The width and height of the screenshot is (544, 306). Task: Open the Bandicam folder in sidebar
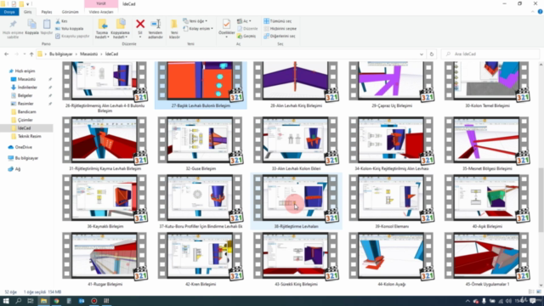(26, 111)
